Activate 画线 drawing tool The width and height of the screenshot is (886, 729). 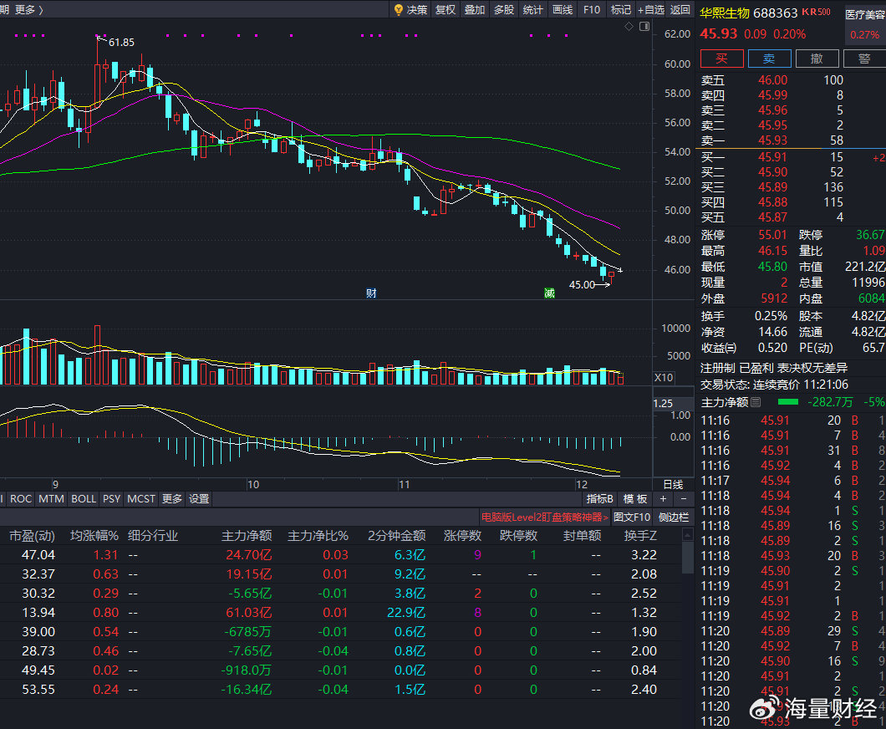(x=563, y=9)
